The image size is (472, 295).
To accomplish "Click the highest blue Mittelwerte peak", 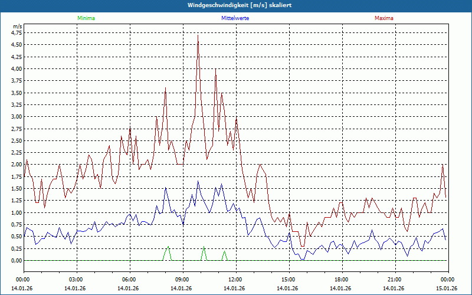I will [198, 181].
